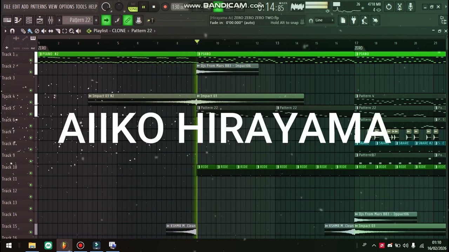Screen dimensions: 449x252
Task: Open the project files page icon
Action: pyautogui.click(x=343, y=20)
